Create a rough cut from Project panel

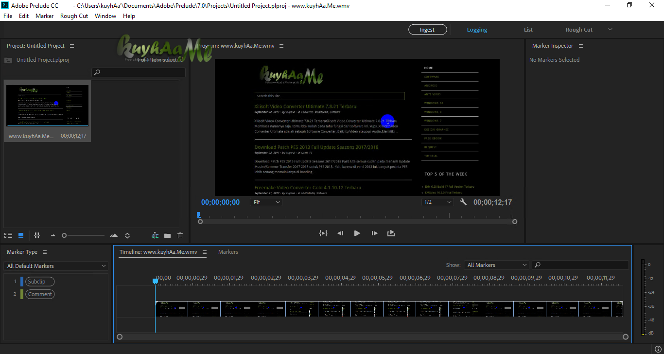(155, 235)
